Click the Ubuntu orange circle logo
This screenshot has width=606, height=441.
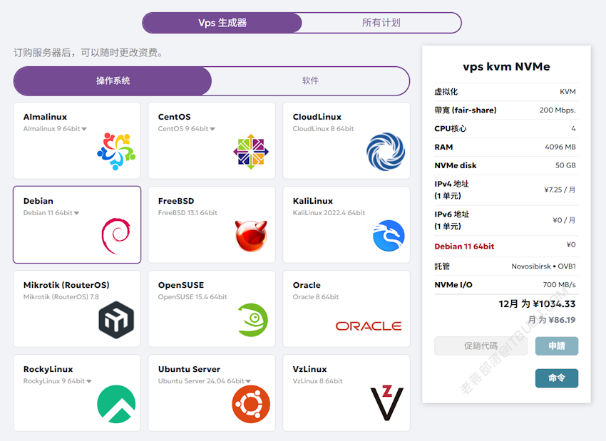(x=251, y=404)
